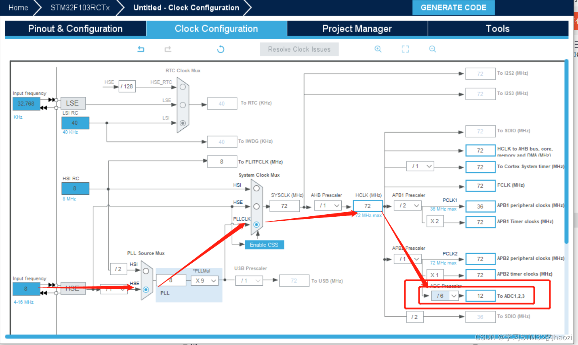This screenshot has height=345, width=578.
Task: Click Resolve Clock Issues button
Action: point(299,49)
